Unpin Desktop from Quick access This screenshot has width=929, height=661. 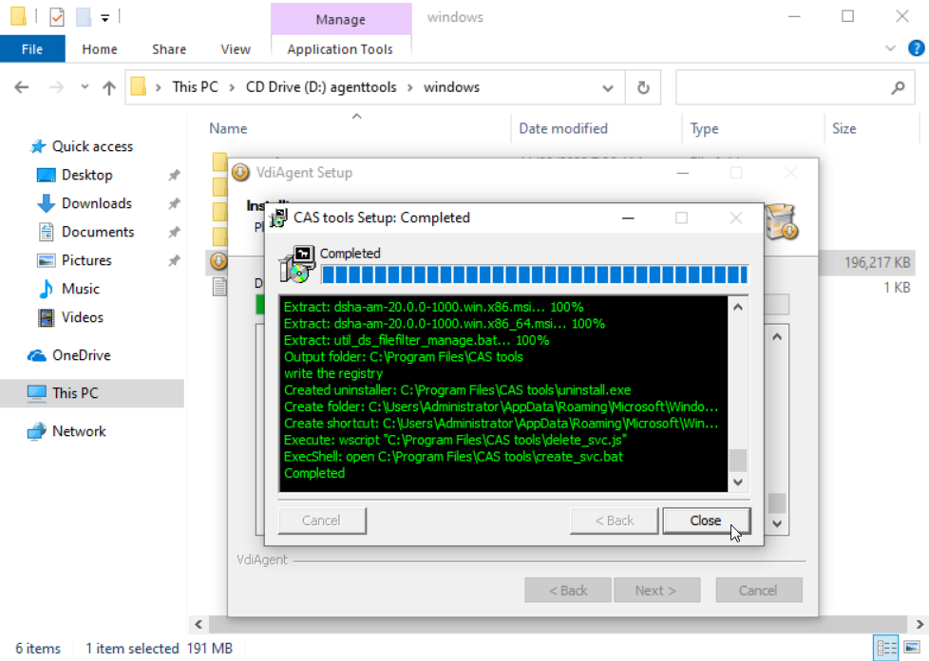pos(174,176)
